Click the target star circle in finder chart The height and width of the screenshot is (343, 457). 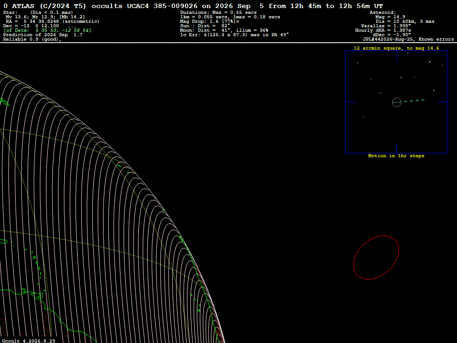pyautogui.click(x=397, y=102)
